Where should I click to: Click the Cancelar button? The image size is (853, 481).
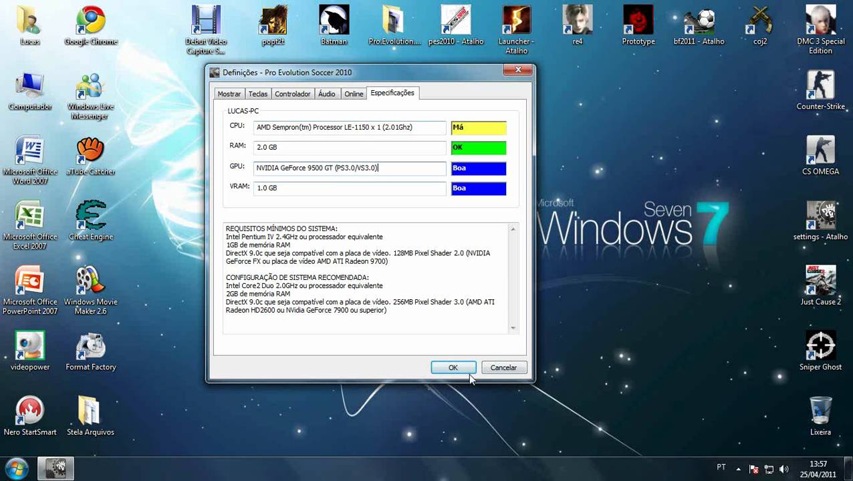[503, 367]
